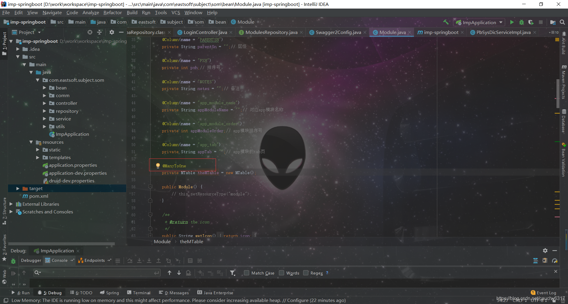The height and width of the screenshot is (304, 568).
Task: Toggle Words checkbox in search
Action: click(281, 273)
